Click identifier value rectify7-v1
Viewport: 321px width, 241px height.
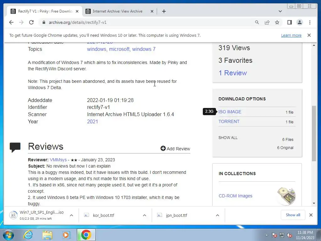98,107
